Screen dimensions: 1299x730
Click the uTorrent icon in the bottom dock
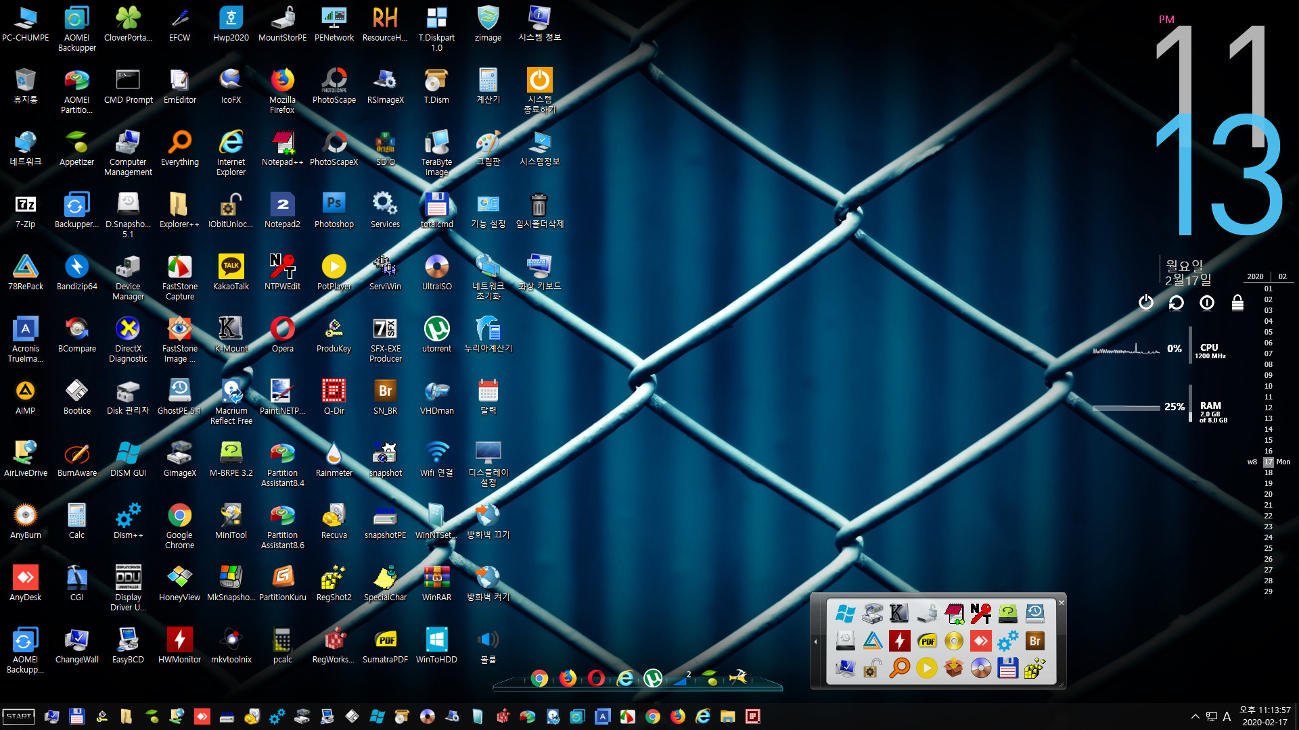click(x=653, y=678)
